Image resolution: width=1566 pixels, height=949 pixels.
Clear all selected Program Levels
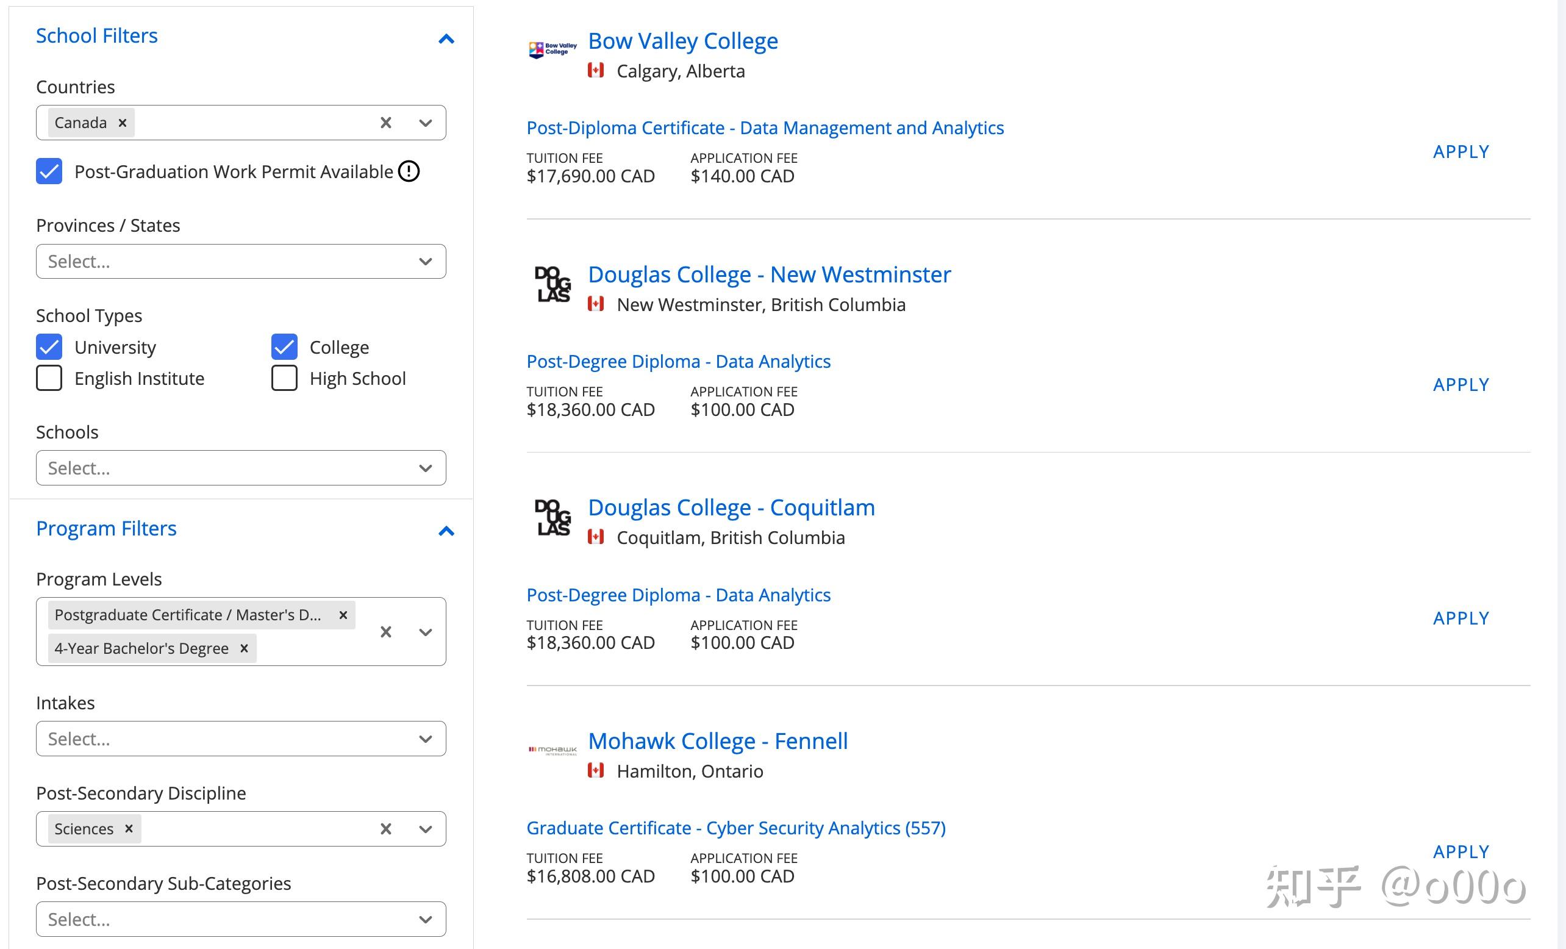pos(386,632)
